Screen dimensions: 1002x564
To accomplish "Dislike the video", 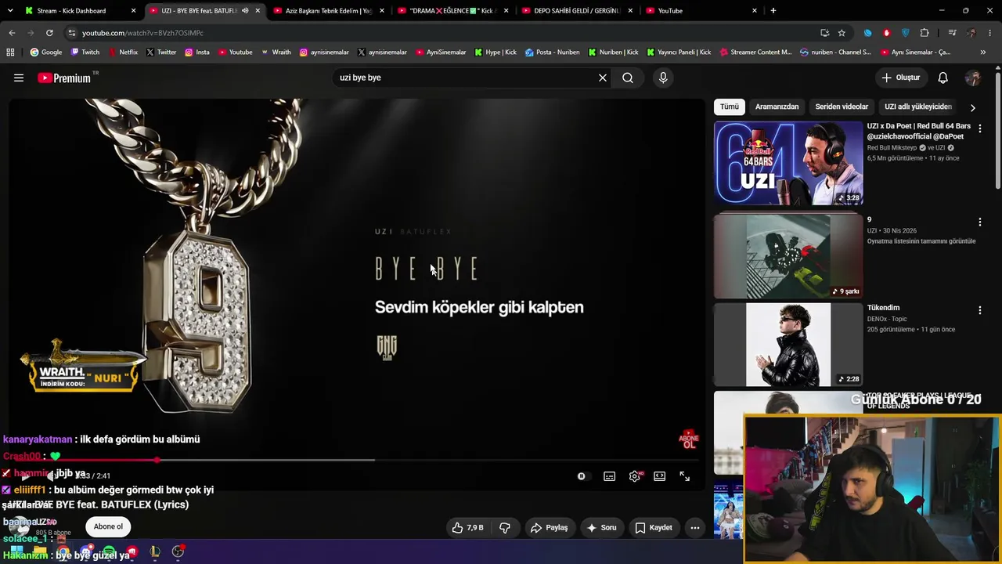I will pos(505,528).
